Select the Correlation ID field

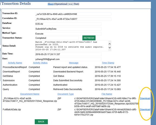[x=73, y=19]
